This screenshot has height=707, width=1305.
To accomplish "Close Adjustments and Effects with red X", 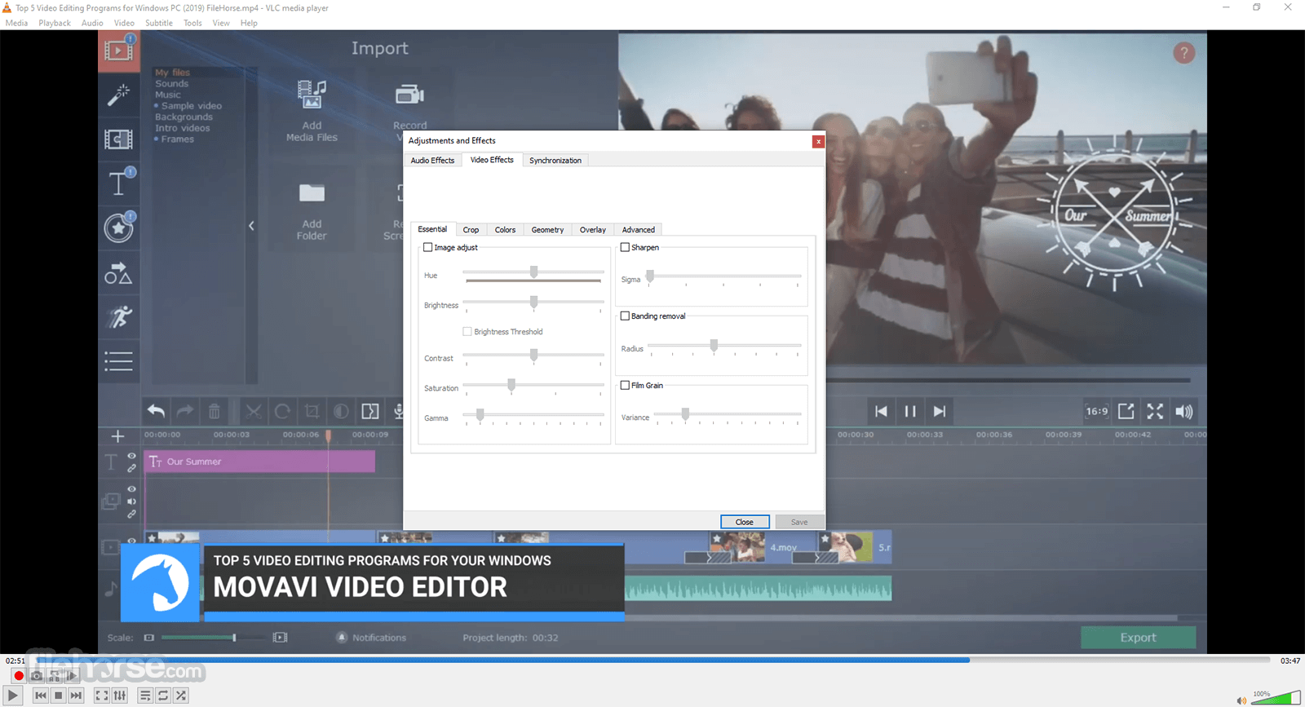I will coord(818,141).
